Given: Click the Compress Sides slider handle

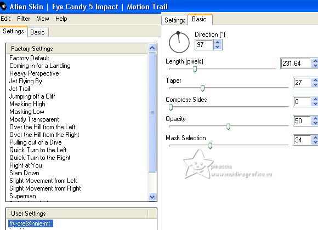Looking at the screenshot, I should pyautogui.click(x=171, y=107).
